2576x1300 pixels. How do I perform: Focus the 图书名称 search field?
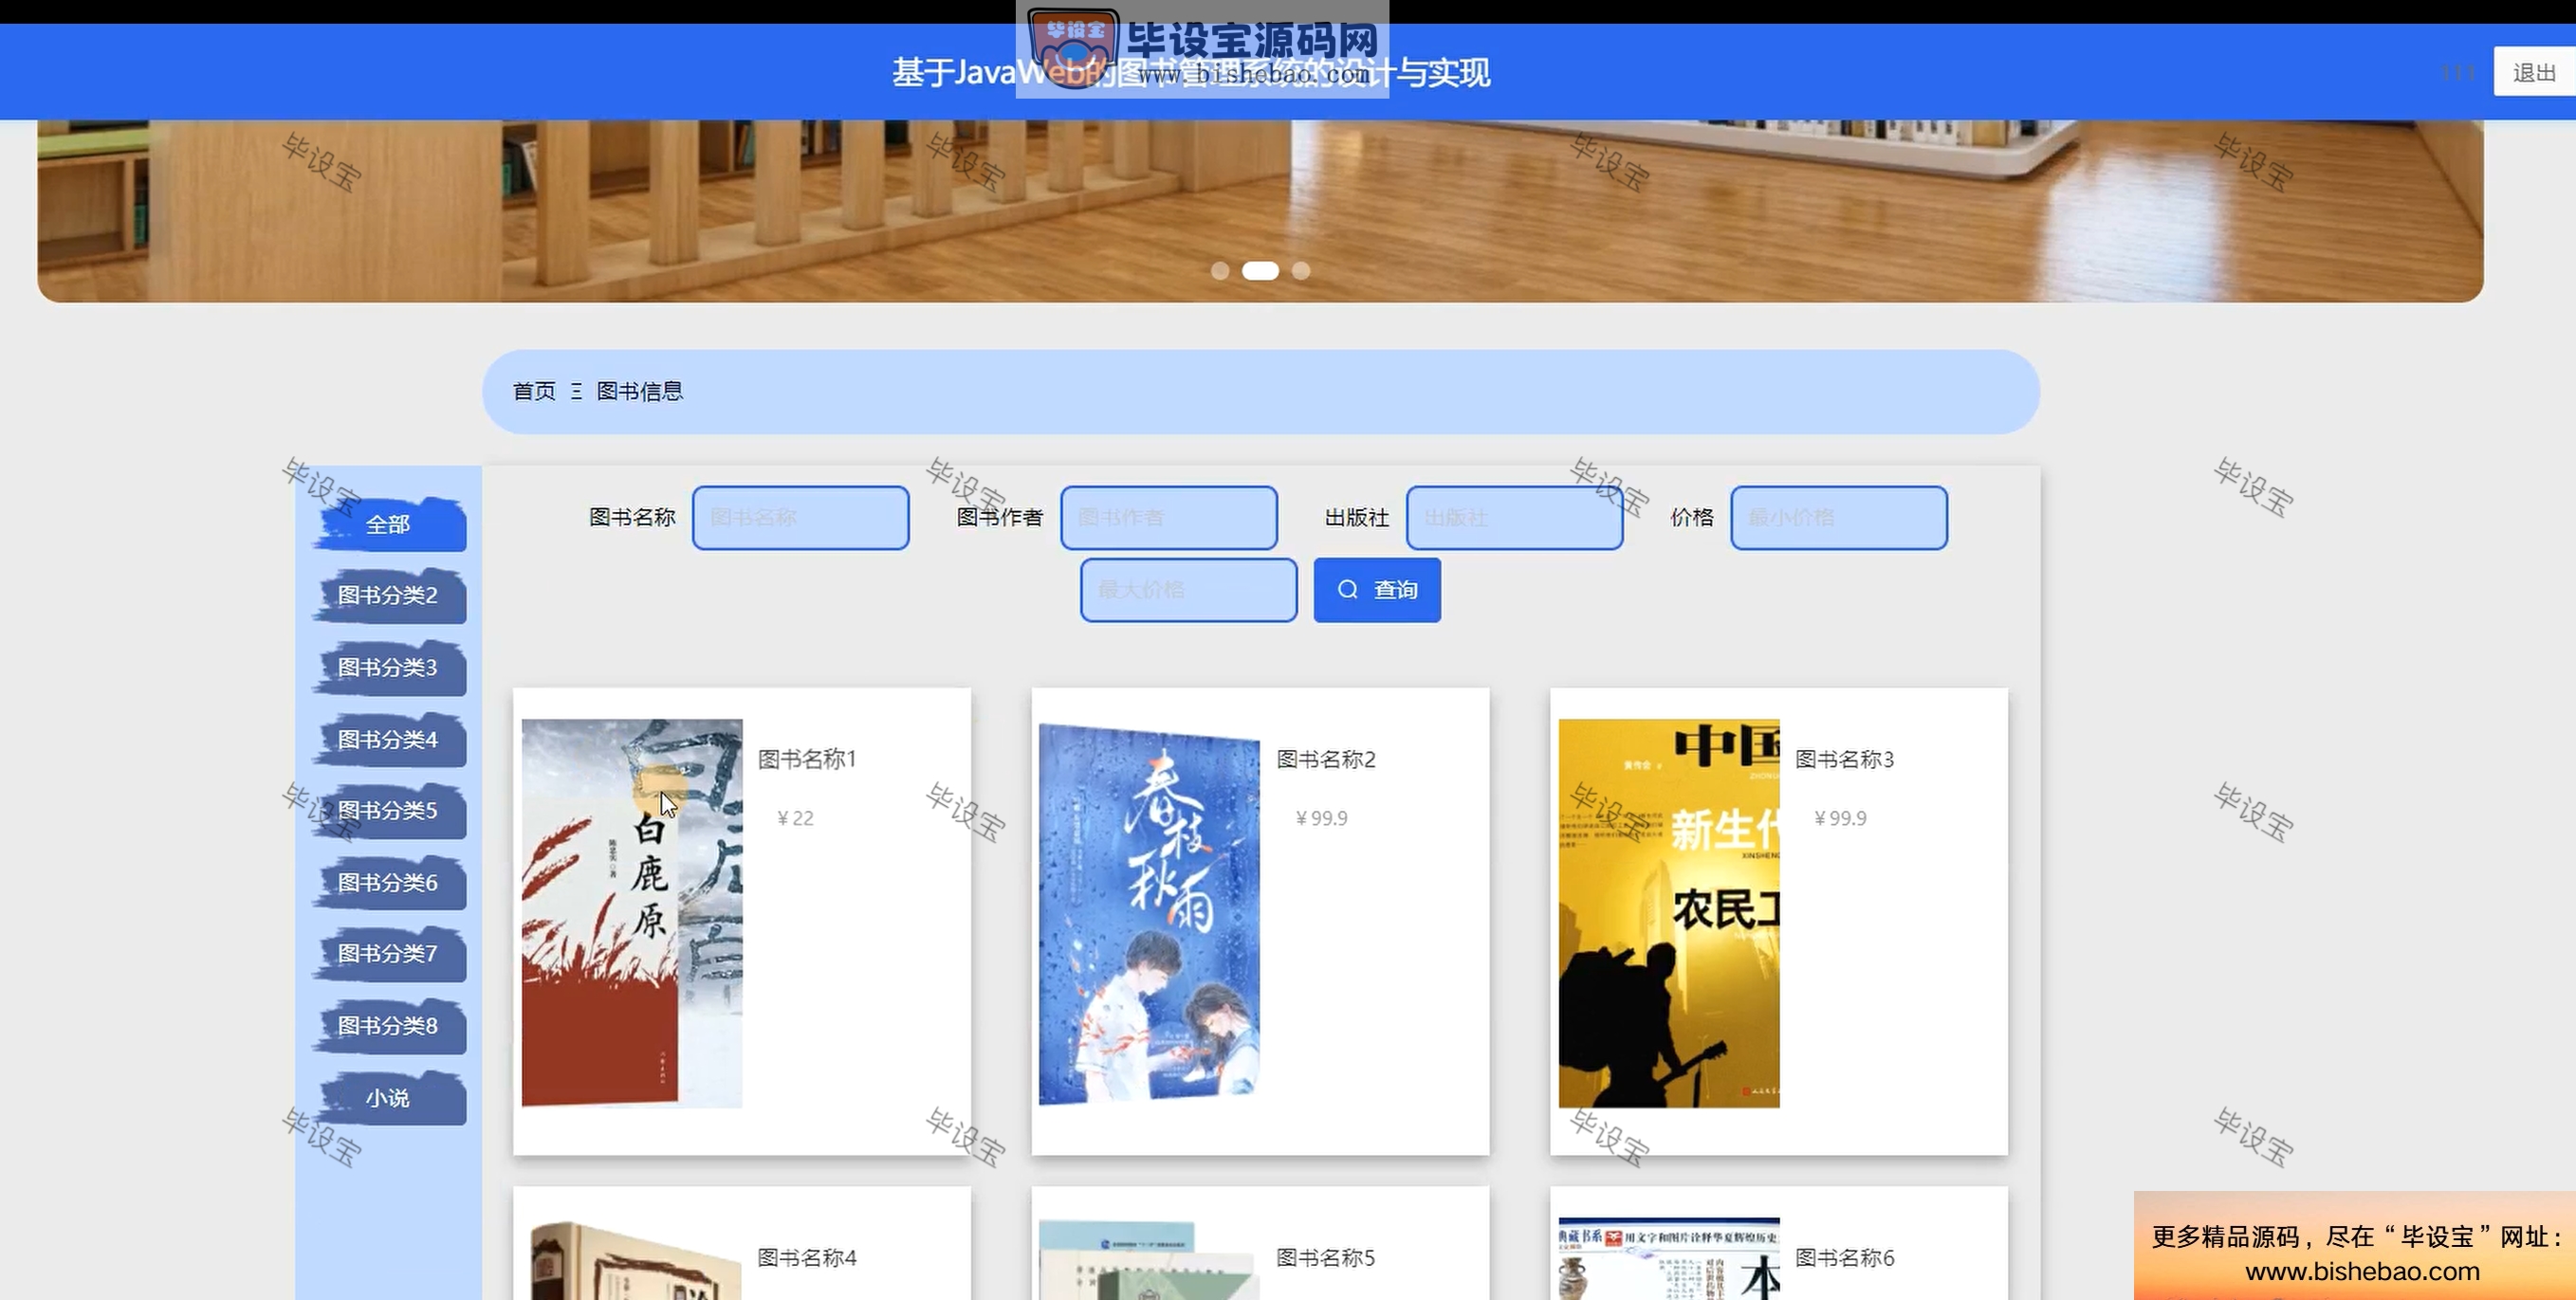click(x=801, y=518)
